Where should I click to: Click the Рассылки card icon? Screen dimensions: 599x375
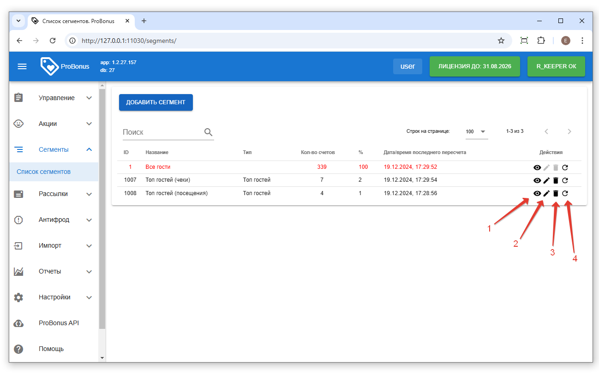coord(18,194)
